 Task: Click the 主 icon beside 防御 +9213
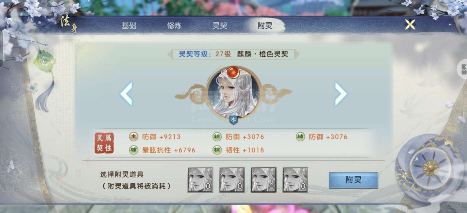[x=134, y=137]
